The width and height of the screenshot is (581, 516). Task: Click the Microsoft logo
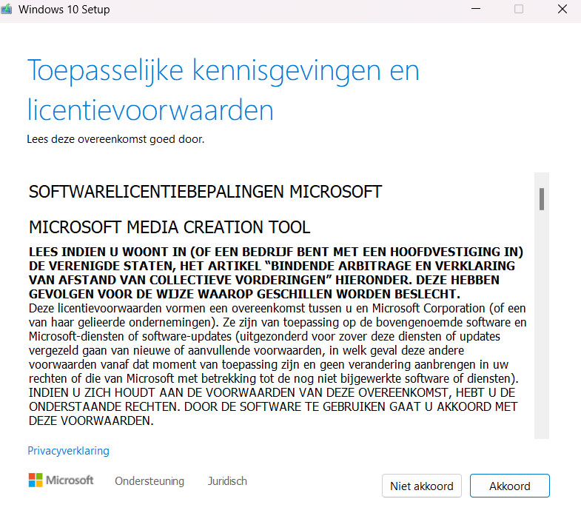pyautogui.click(x=61, y=480)
